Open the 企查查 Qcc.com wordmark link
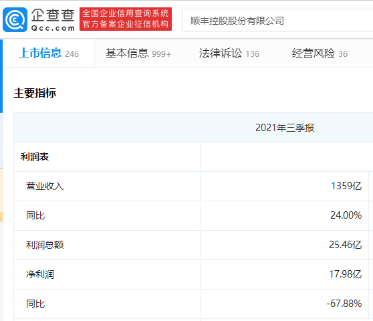This screenshot has height=321, width=373. pos(53,20)
